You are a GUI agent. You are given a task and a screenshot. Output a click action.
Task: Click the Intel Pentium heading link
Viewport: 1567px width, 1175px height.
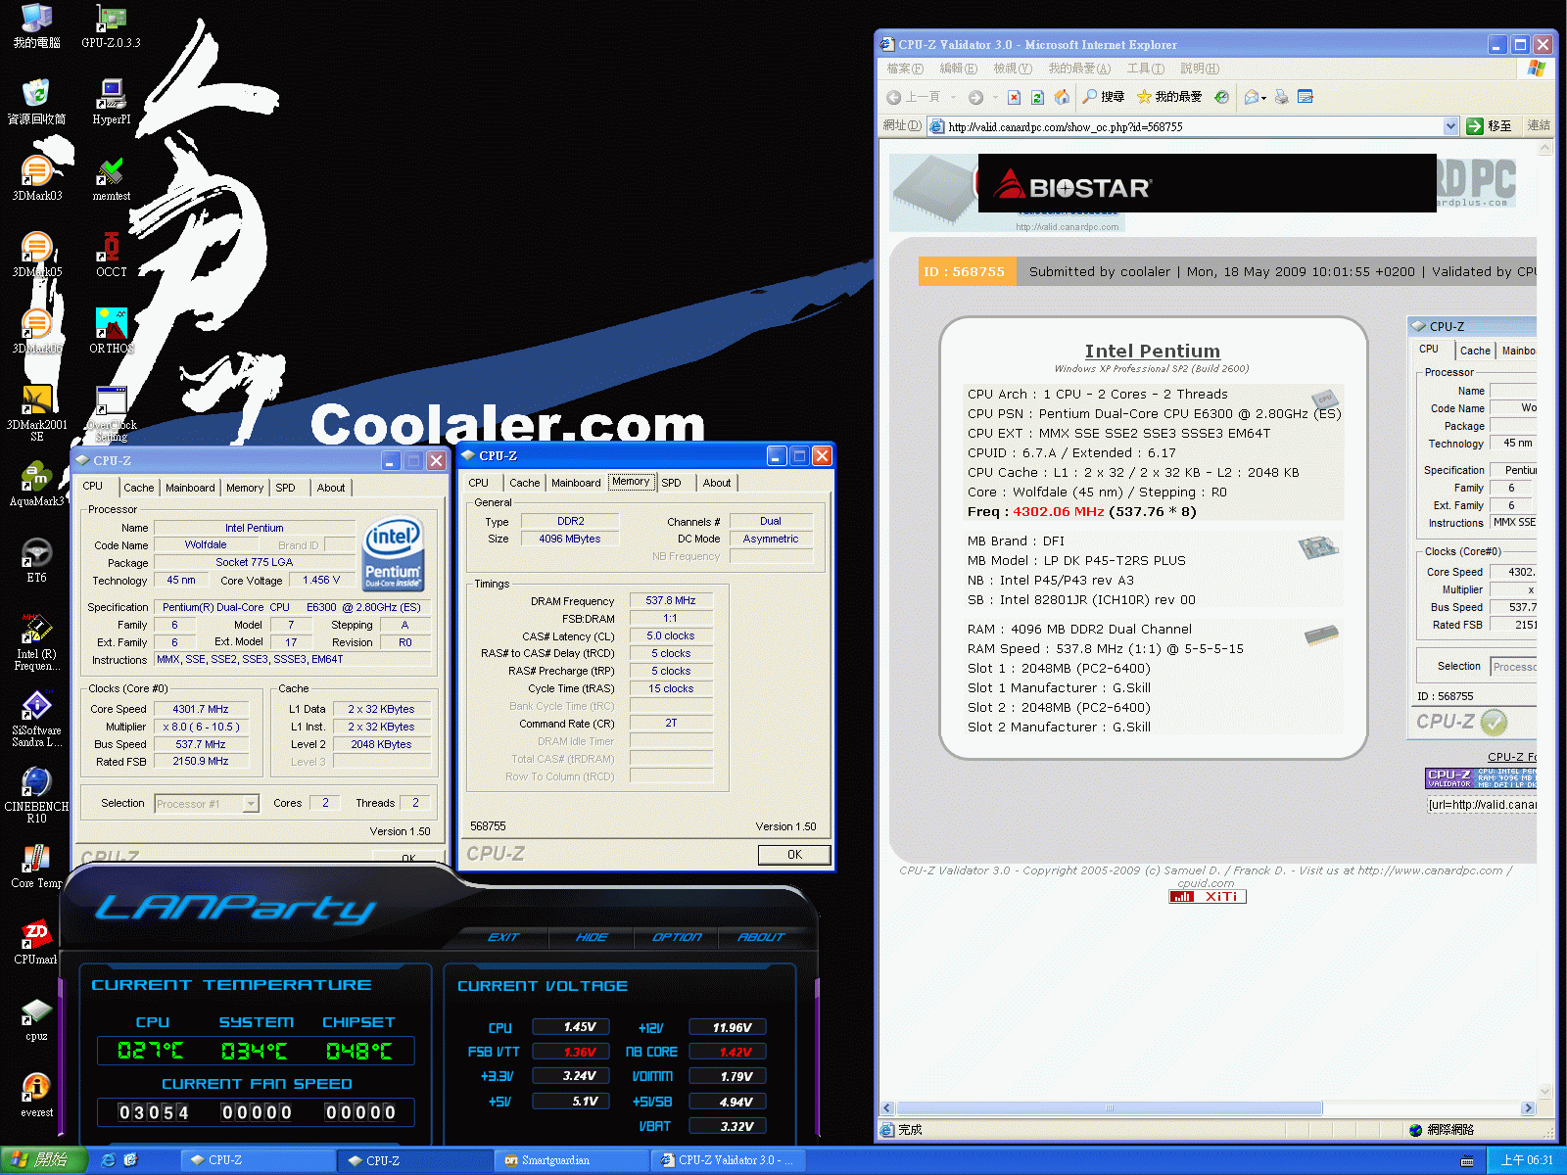pyautogui.click(x=1152, y=351)
